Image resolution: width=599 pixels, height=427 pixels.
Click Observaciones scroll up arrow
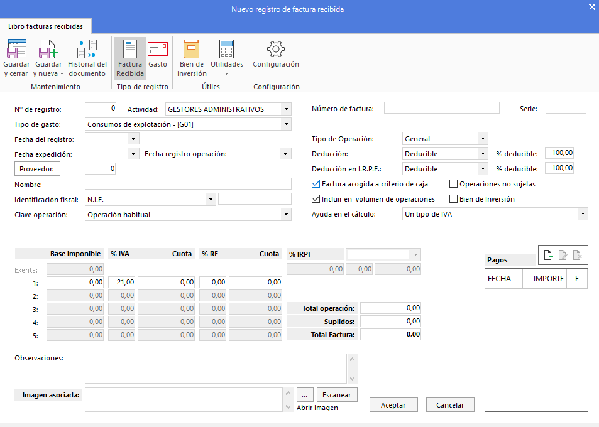(x=352, y=359)
